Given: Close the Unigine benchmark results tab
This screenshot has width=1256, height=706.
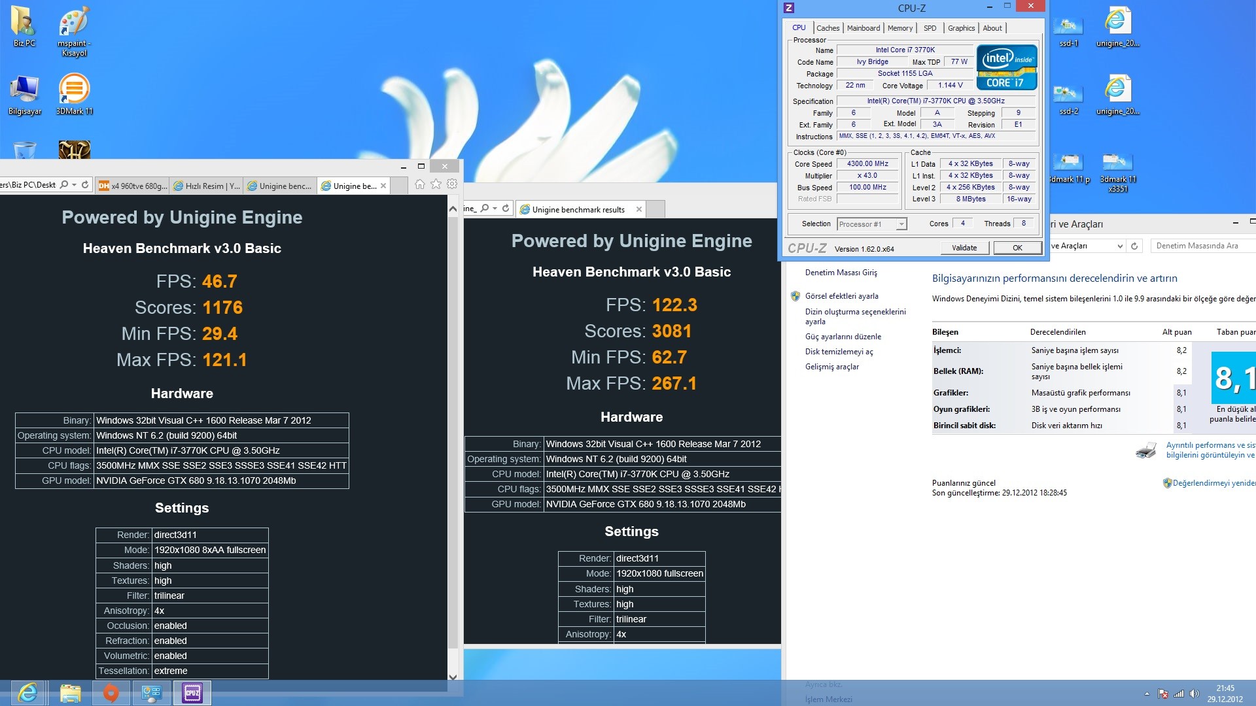Looking at the screenshot, I should click(639, 209).
